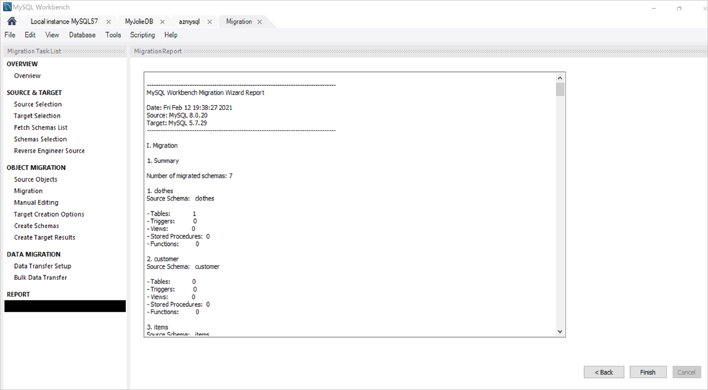The width and height of the screenshot is (708, 390).
Task: Open the Scripting menu
Action: pos(143,35)
